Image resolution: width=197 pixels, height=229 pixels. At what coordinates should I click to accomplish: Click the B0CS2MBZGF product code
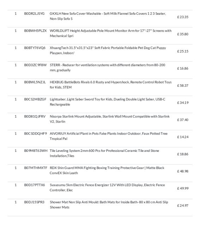tap(35, 99)
